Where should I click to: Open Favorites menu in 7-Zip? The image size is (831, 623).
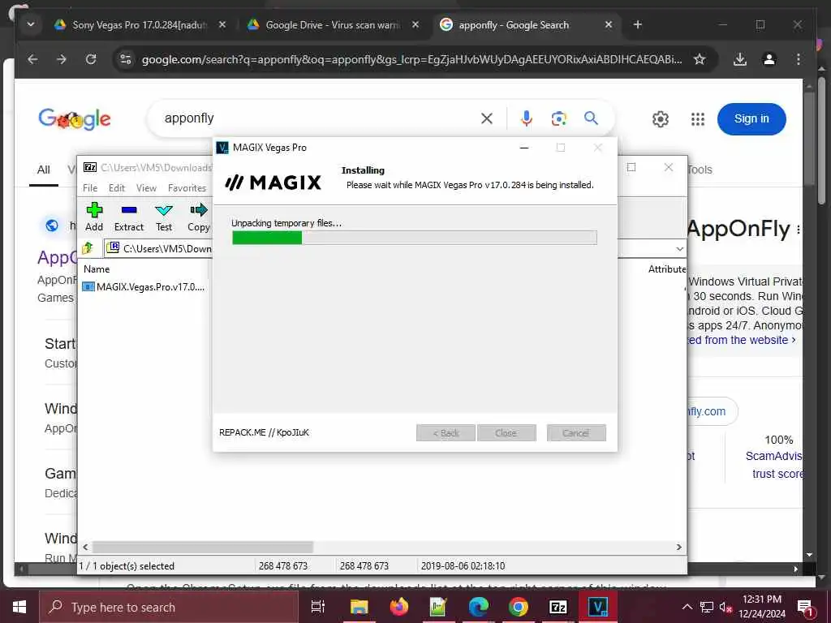pos(187,188)
